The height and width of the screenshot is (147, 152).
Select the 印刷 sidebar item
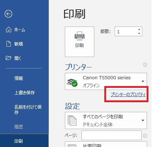[24, 141]
